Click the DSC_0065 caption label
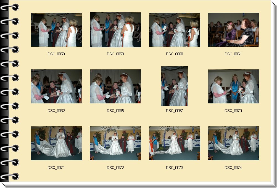Screen dimensions: 277x188 (x=115, y=111)
